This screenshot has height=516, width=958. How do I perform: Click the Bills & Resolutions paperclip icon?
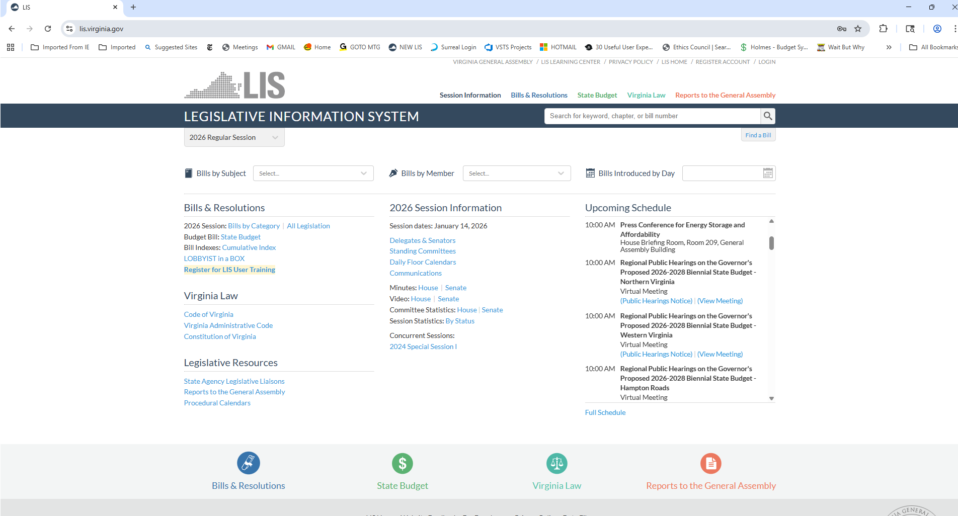(249, 463)
